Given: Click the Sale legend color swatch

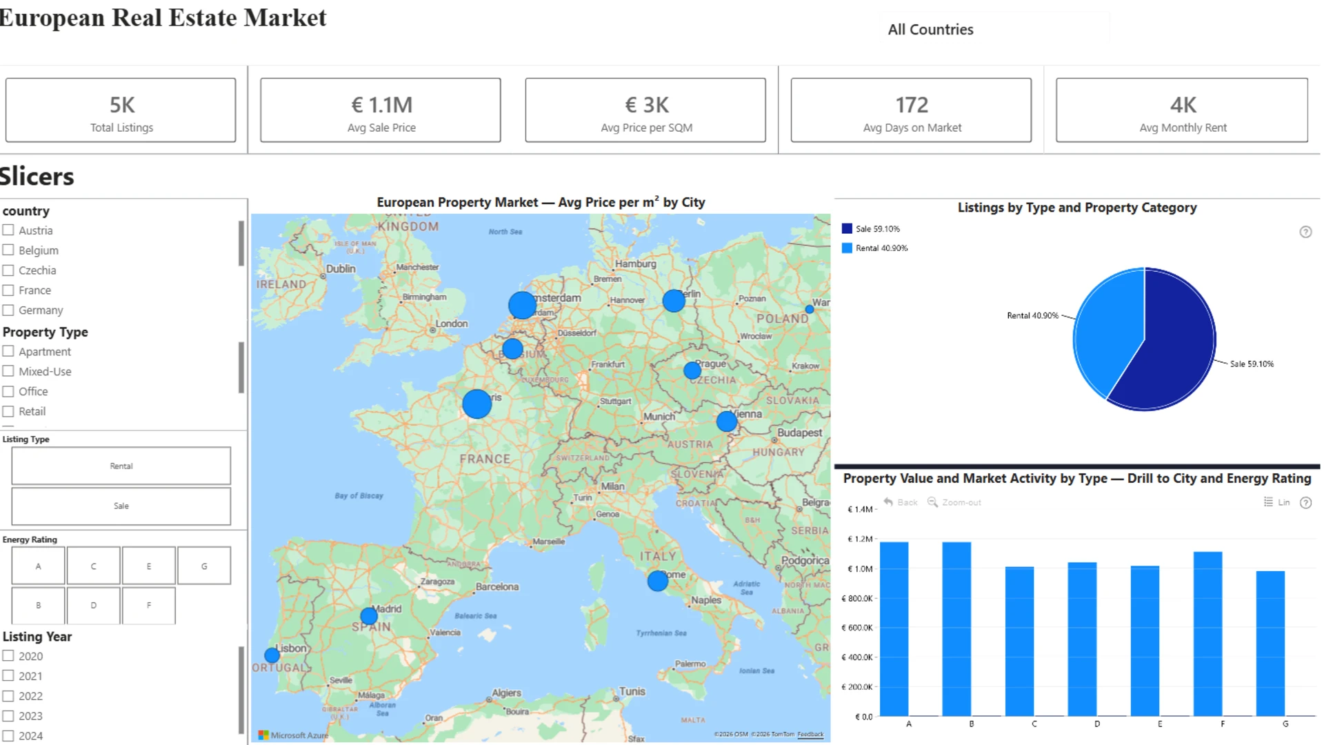Looking at the screenshot, I should tap(847, 229).
